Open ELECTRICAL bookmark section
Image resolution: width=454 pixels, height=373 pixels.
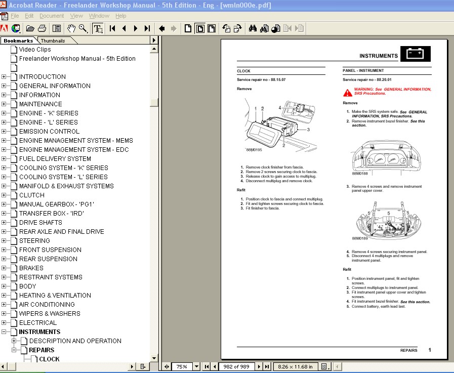pyautogui.click(x=38, y=323)
